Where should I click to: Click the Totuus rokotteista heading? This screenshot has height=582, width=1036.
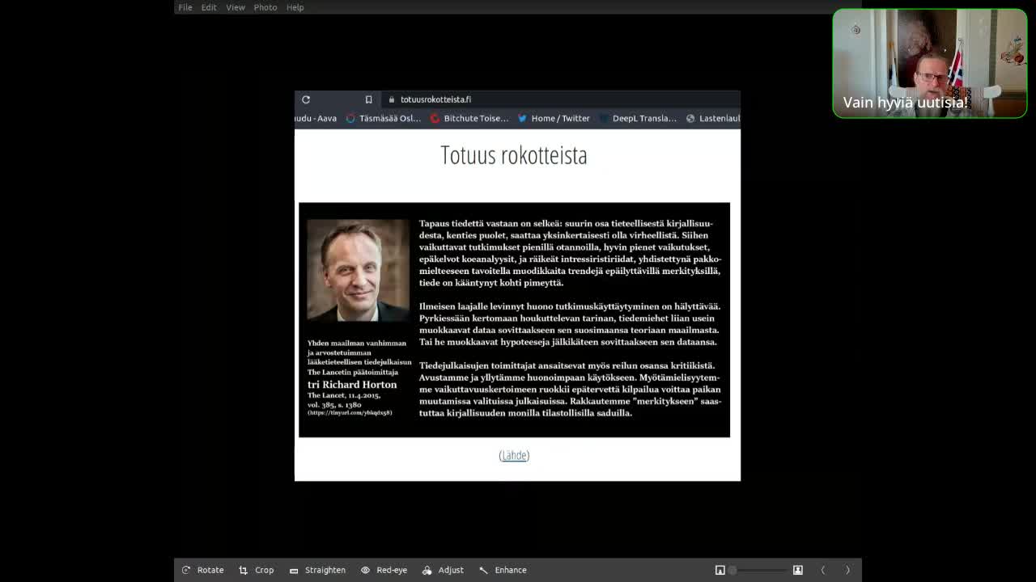click(514, 155)
